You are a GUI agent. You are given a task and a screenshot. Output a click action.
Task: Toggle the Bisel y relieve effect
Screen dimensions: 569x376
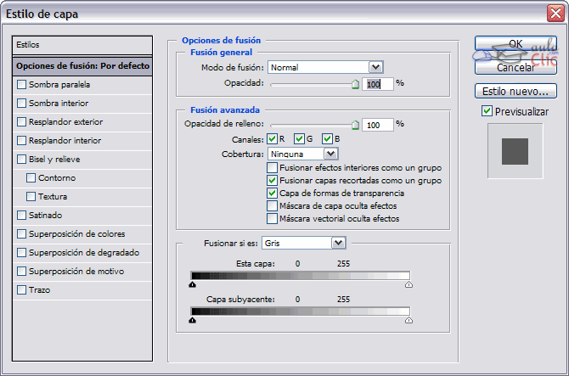22,160
